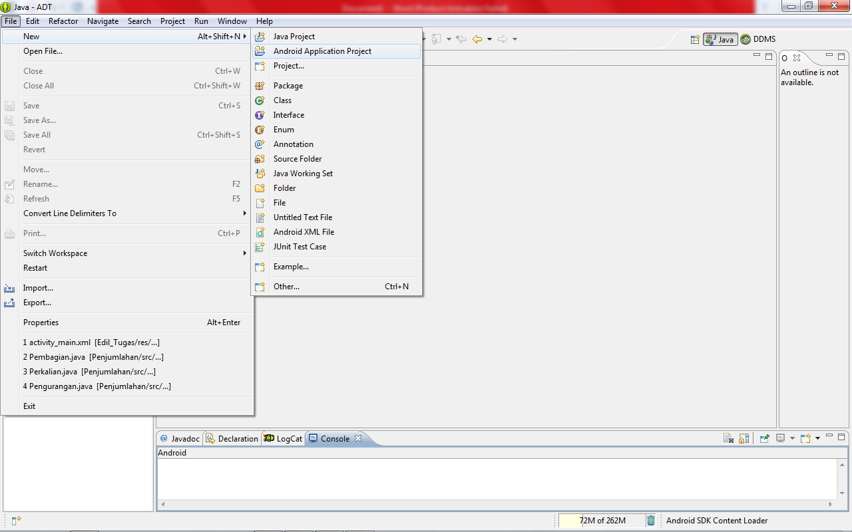Image resolution: width=852 pixels, height=532 pixels.
Task: Click the Import icon in File menu
Action: coord(9,288)
